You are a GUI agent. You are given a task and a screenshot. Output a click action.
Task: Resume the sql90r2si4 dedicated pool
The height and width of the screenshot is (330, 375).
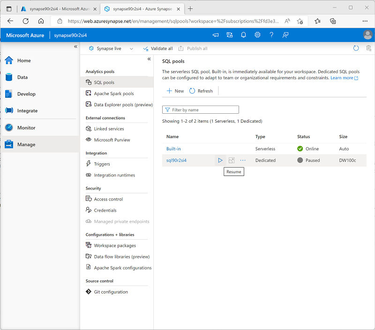pyautogui.click(x=220, y=160)
